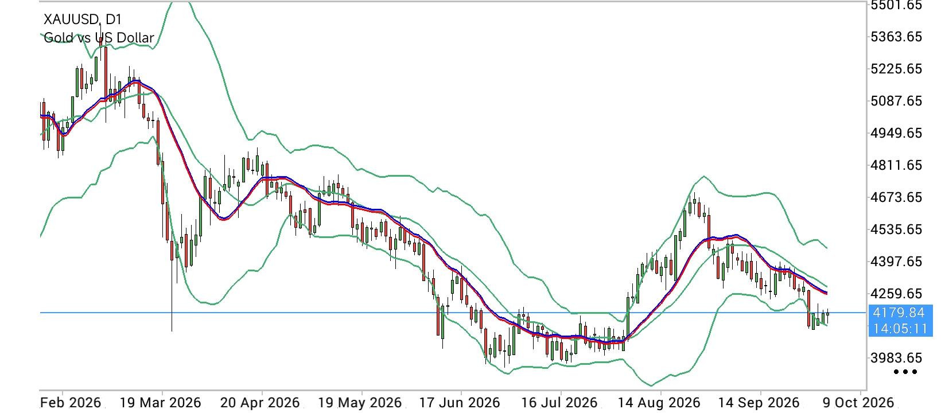941x413 pixels.
Task: Select the blue current price horizontal line
Action: (x=453, y=313)
